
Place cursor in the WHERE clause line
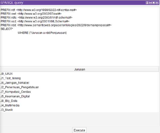(42, 33)
